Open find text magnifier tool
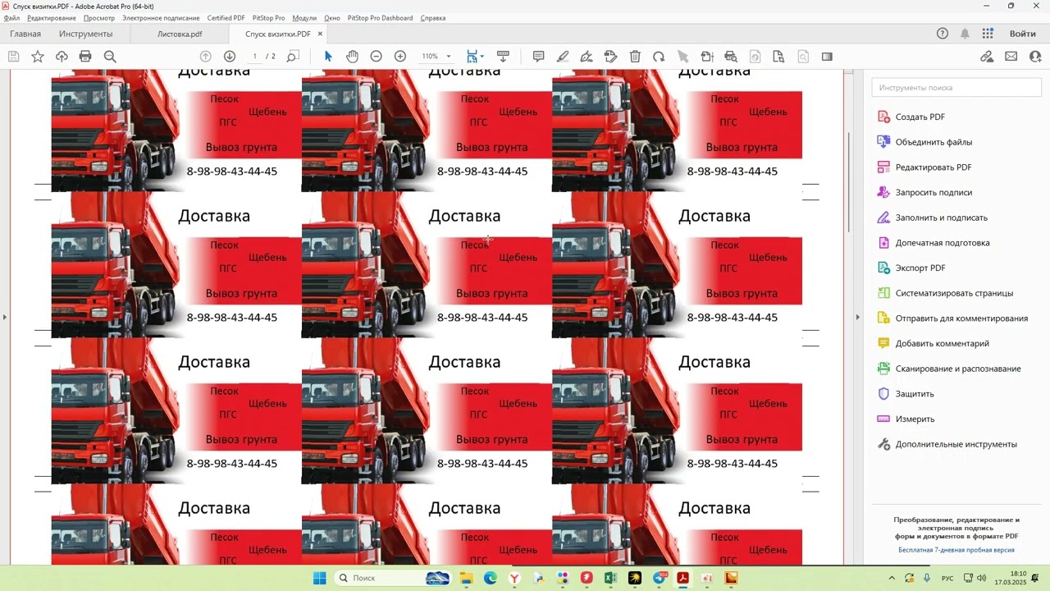Image resolution: width=1050 pixels, height=591 pixels. coord(293,57)
